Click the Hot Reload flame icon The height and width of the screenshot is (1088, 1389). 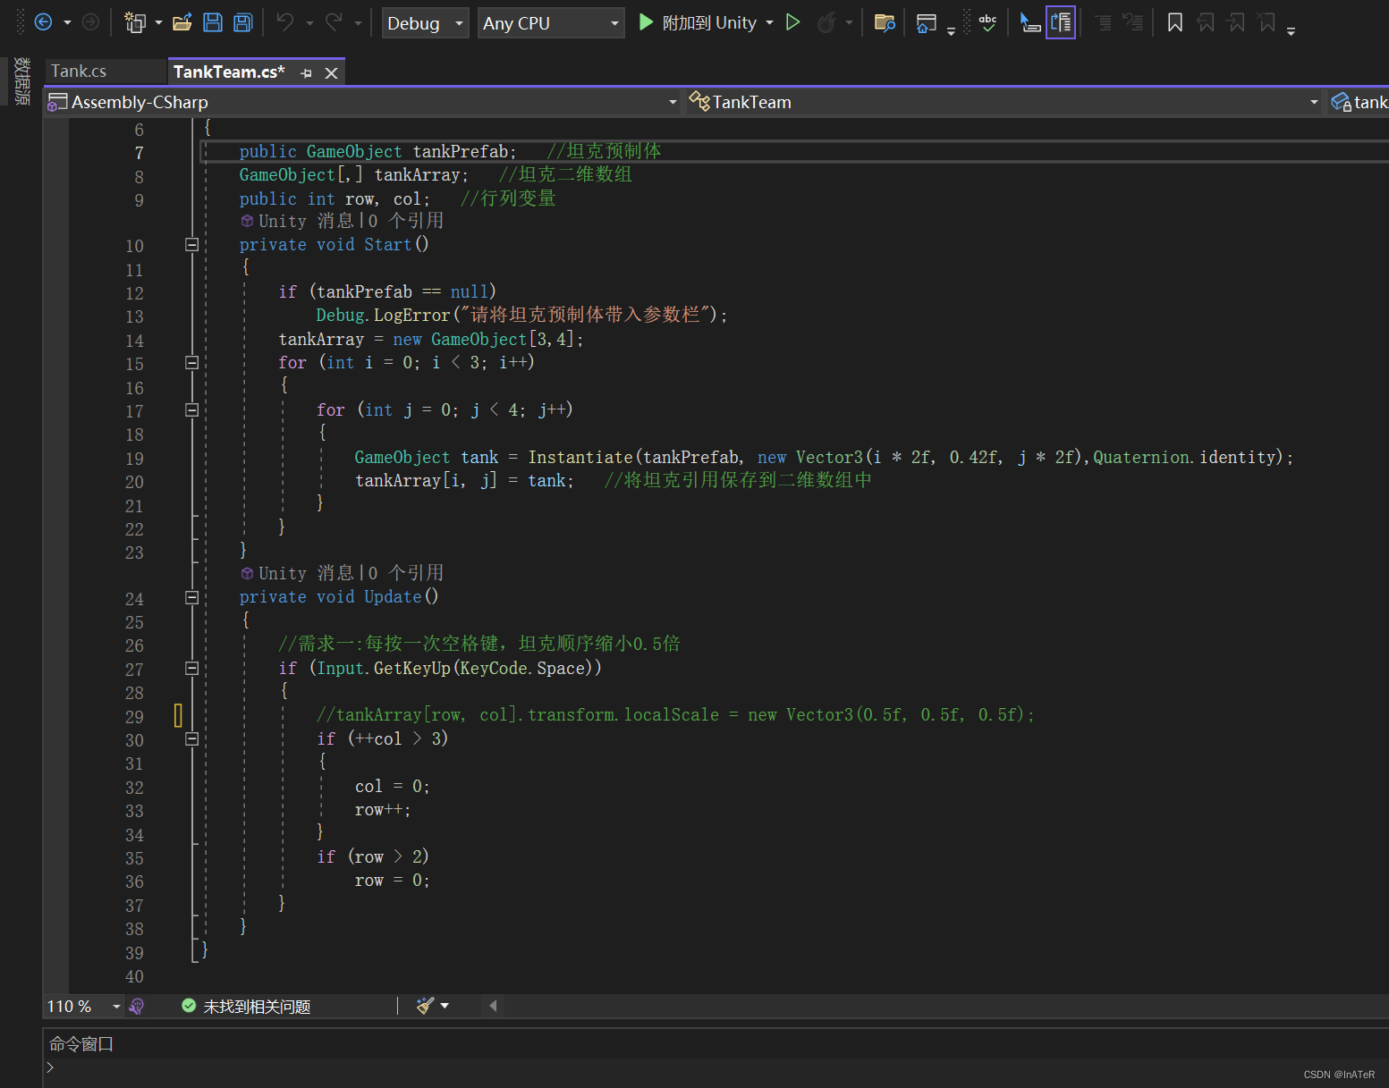[x=829, y=22]
